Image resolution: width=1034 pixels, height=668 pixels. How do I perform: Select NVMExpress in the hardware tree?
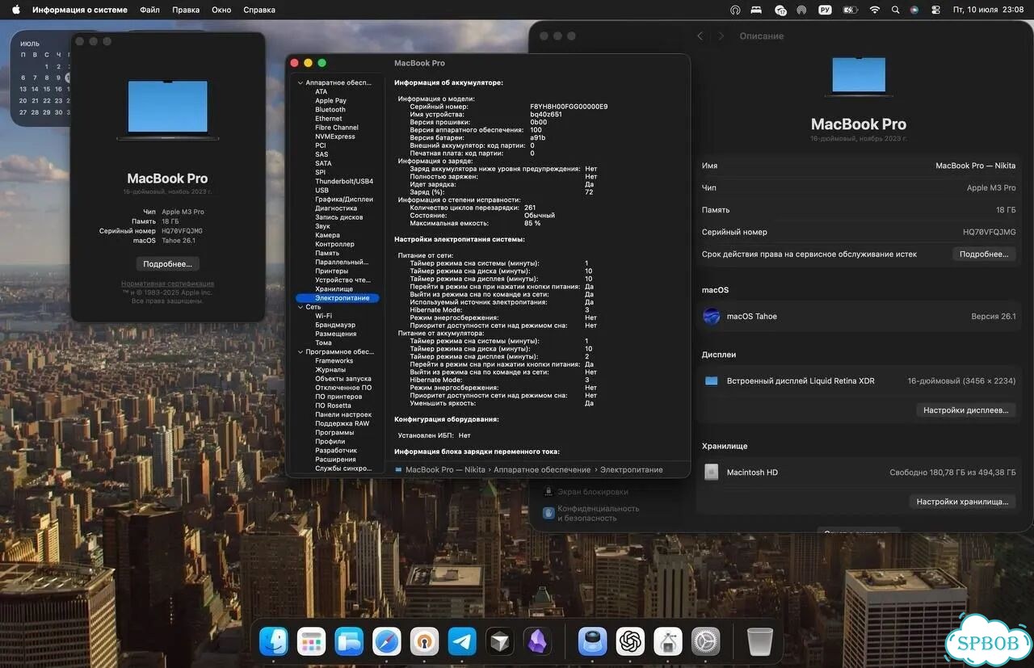(335, 137)
